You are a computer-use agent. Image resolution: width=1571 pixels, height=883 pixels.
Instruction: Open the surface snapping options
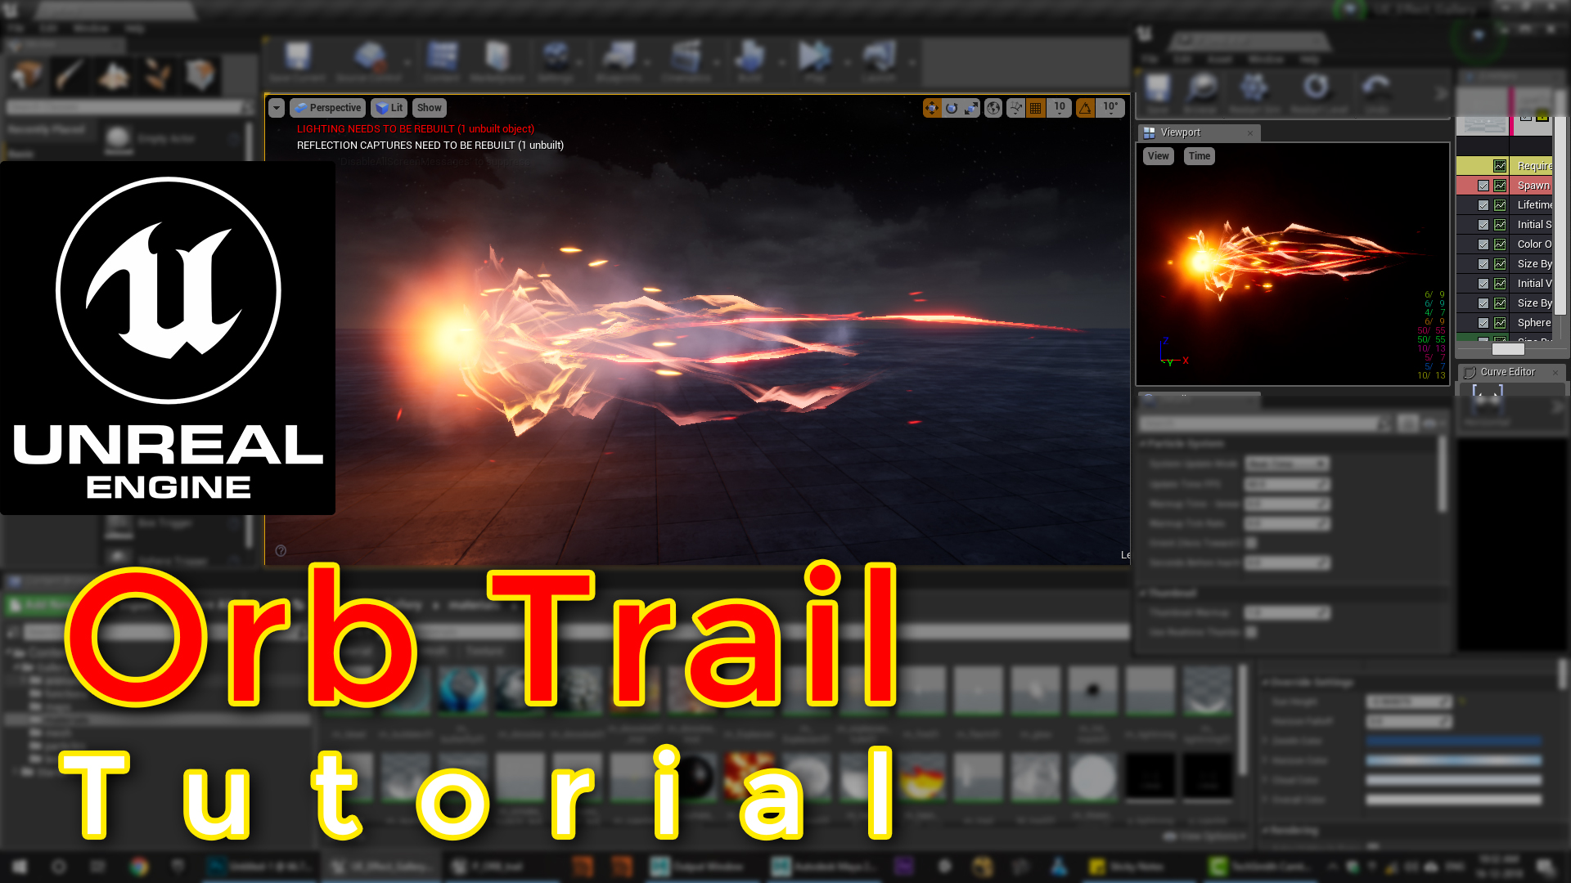tap(1016, 108)
